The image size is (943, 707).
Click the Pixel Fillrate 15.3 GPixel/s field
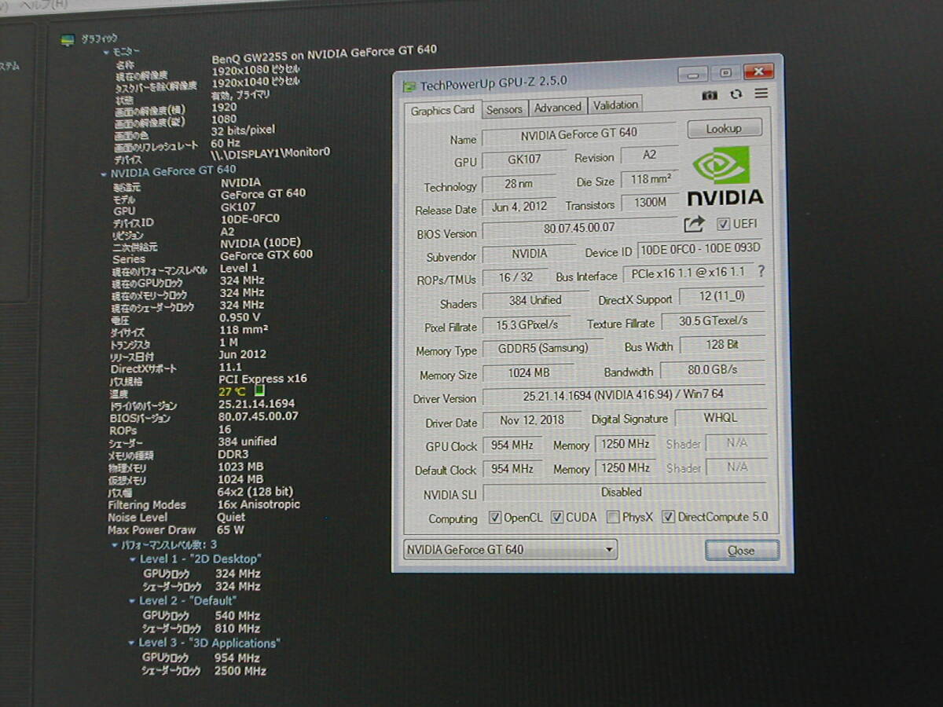pyautogui.click(x=529, y=324)
